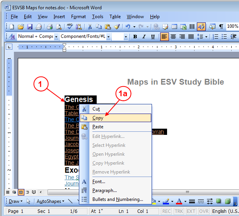
Task: Choose Paste from the context menu
Action: [x=115, y=127]
